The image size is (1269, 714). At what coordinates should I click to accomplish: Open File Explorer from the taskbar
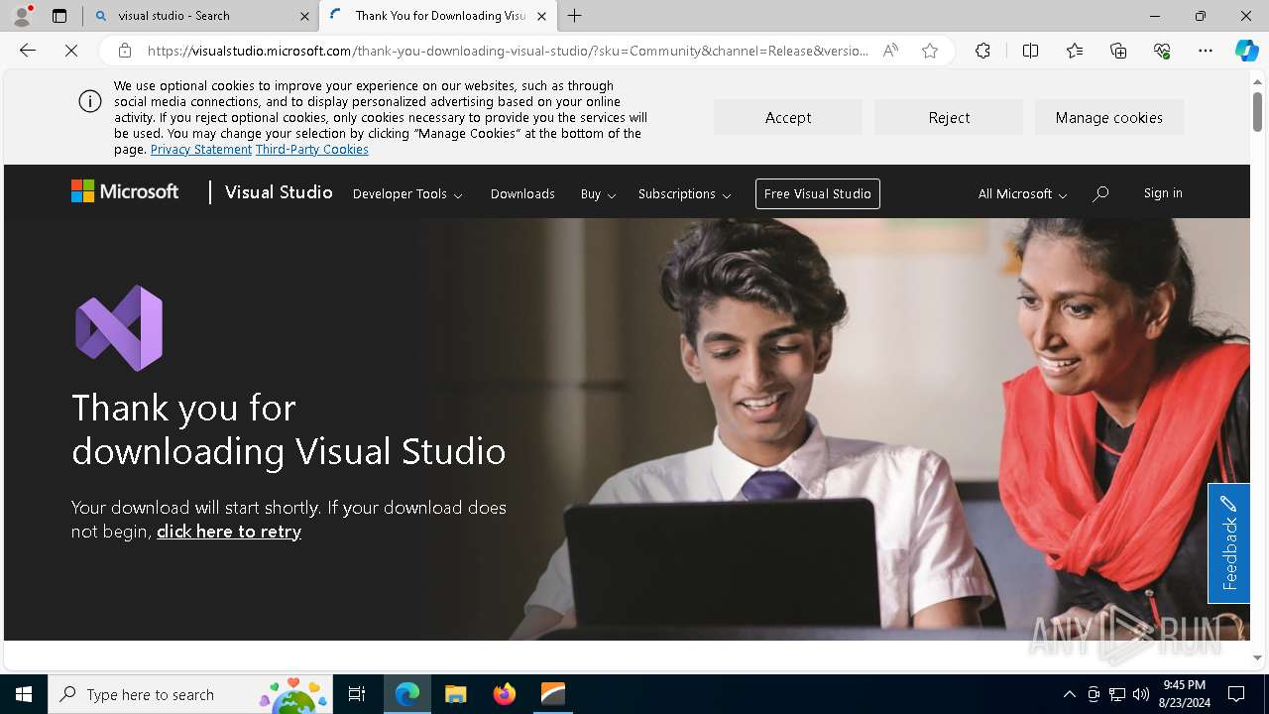pyautogui.click(x=456, y=694)
